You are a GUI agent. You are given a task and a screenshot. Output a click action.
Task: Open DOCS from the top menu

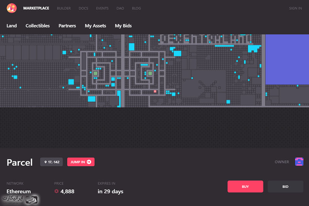click(83, 8)
